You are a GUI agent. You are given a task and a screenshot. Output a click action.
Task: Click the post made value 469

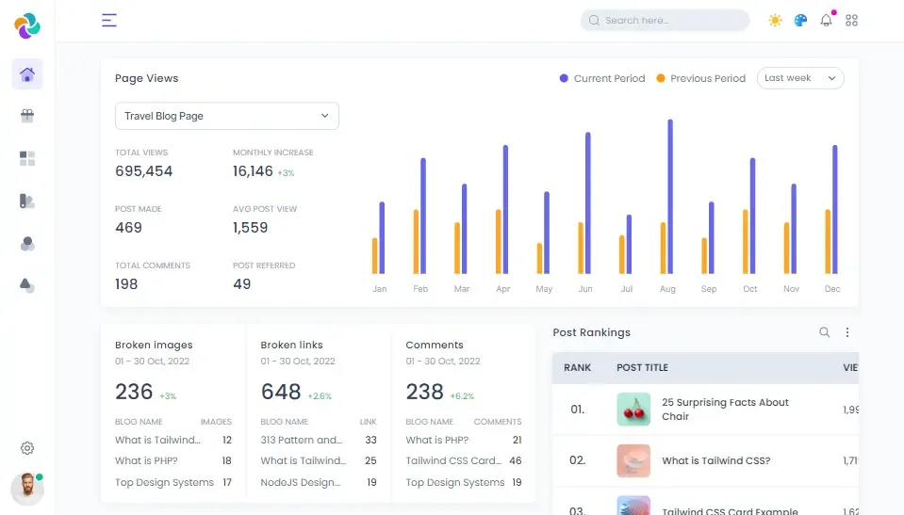128,228
